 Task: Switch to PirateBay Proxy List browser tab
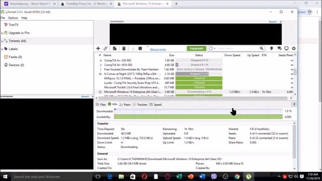coord(86,4)
